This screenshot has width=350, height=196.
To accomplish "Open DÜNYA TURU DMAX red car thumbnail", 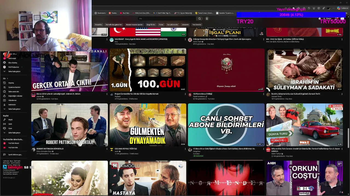I will tap(305, 125).
